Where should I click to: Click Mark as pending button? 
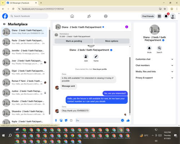74,41
